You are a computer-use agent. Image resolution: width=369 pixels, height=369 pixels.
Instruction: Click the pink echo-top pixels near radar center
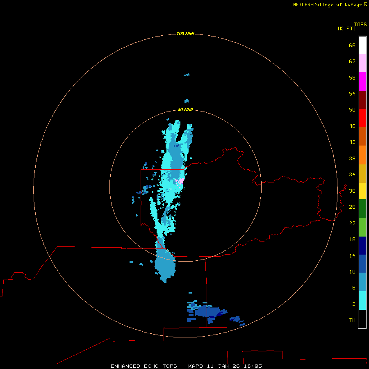[180, 181]
